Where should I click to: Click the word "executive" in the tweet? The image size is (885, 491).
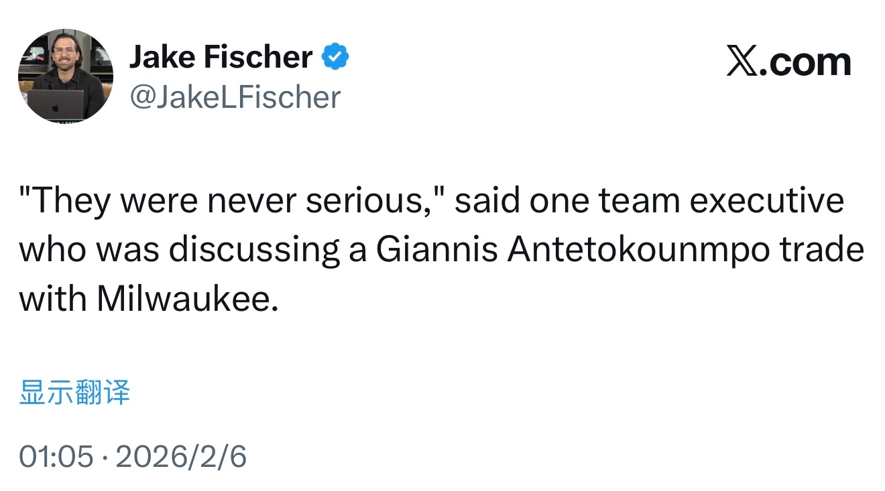point(767,201)
